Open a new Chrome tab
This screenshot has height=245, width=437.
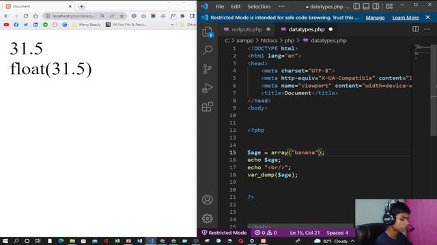pos(82,6)
